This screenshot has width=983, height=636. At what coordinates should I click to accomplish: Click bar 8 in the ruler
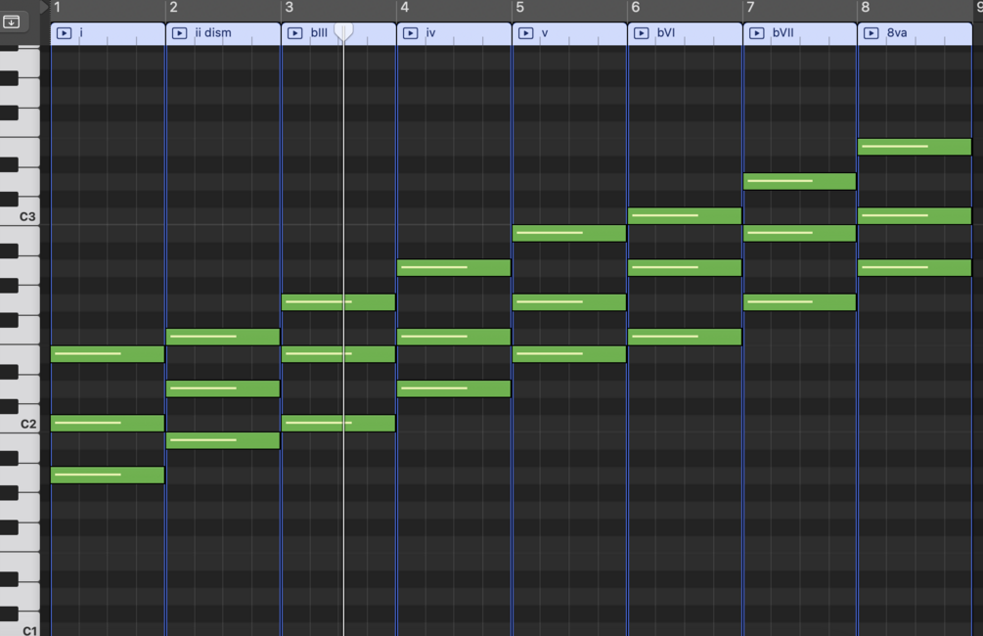point(866,8)
